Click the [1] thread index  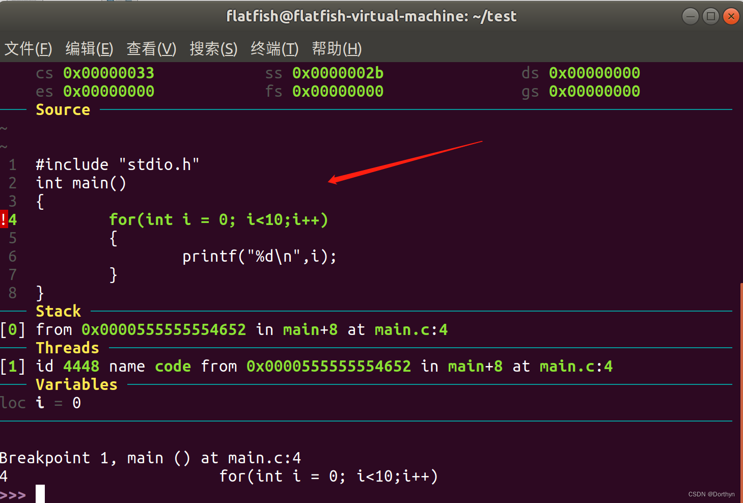[13, 366]
